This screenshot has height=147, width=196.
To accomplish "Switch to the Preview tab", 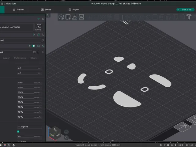I will [18, 9].
